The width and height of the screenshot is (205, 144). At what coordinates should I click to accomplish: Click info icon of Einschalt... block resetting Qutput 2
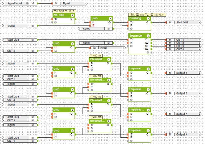pyautogui.click(x=109, y=80)
